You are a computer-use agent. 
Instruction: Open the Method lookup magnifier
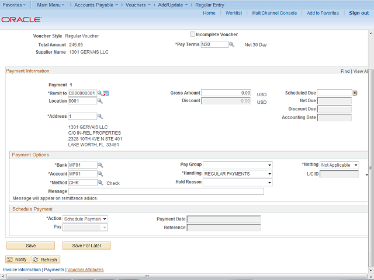(x=100, y=183)
